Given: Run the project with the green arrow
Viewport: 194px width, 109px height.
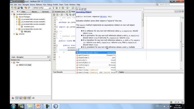Looking at the screenshot, I should tap(60, 8).
